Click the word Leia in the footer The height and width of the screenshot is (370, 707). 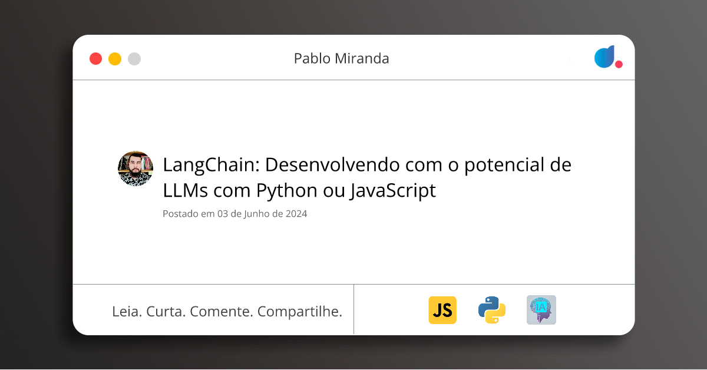[x=126, y=311]
